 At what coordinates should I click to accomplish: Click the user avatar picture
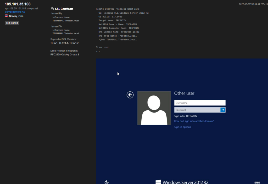(154, 108)
